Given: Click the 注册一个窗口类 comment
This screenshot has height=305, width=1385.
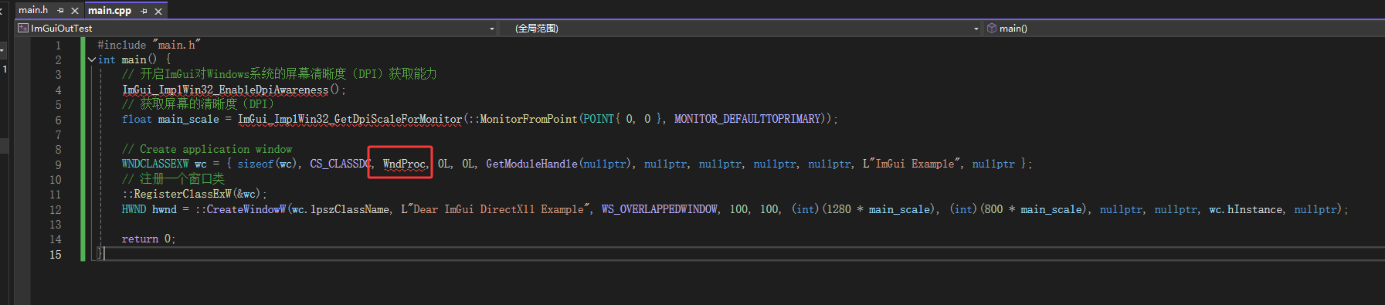Looking at the screenshot, I should coord(173,179).
